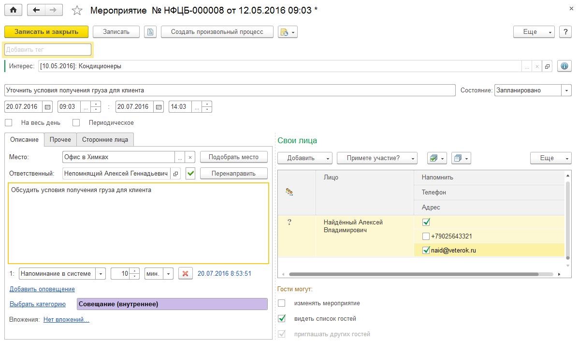Uncheck видеть список гостей option
Image resolution: width=578 pixels, height=342 pixels.
tap(281, 318)
